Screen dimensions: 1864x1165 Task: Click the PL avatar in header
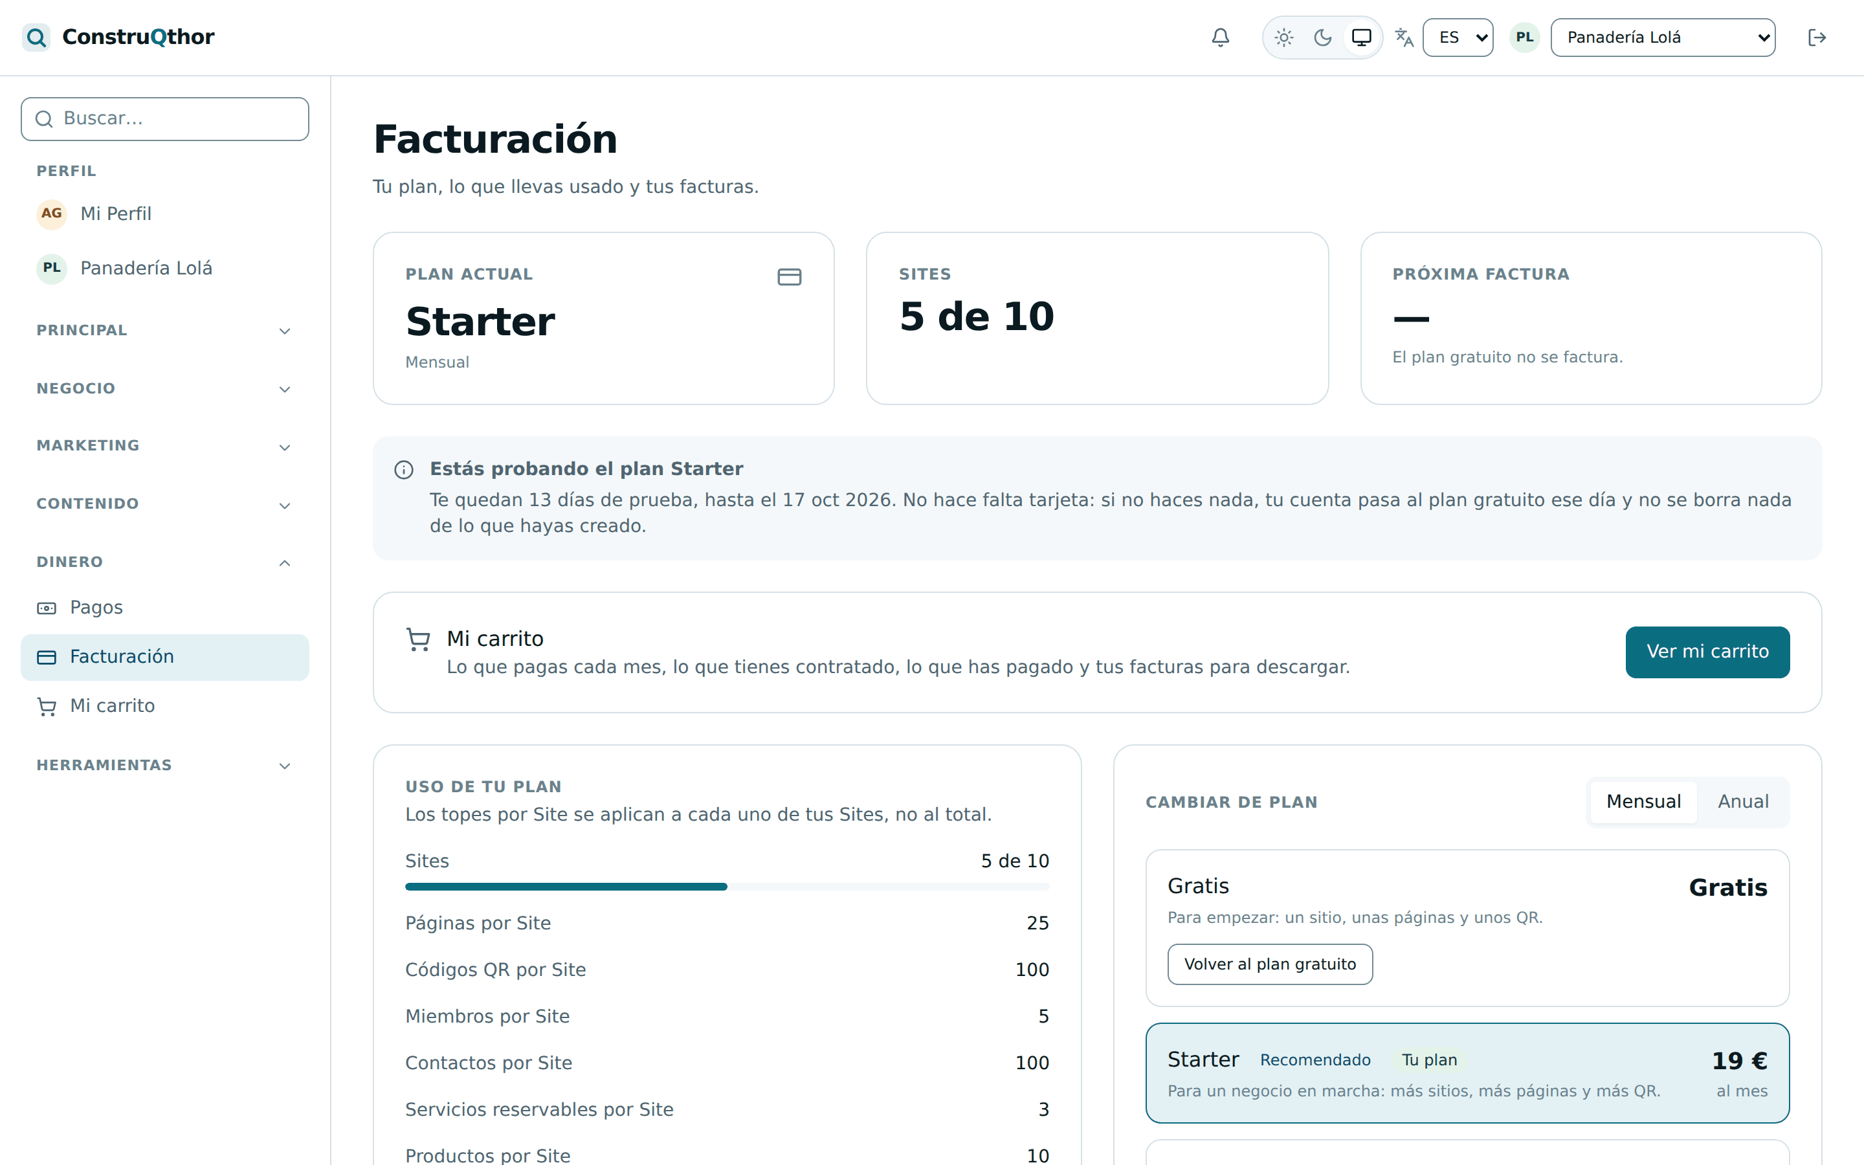click(x=1524, y=37)
